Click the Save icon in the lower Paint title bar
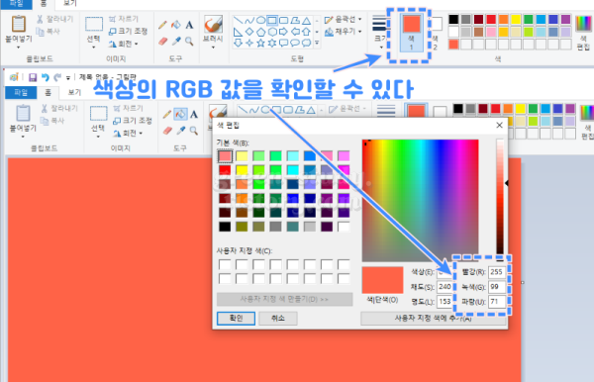 (33, 77)
